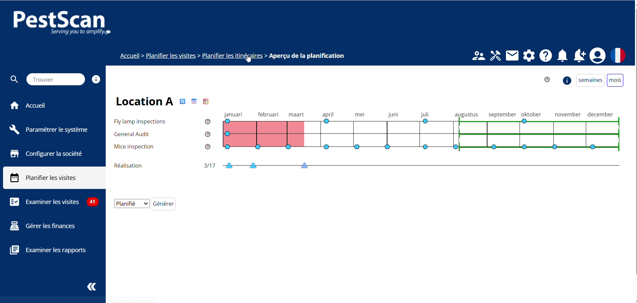The height and width of the screenshot is (303, 637).
Task: Click the Mice inspection row label
Action: tap(133, 146)
